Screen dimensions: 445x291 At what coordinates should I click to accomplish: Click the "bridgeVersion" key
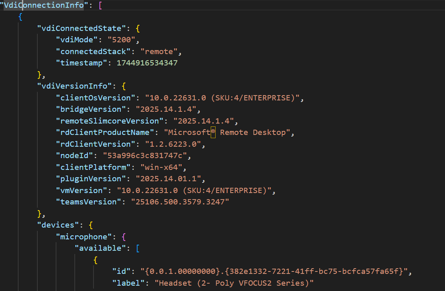pos(91,109)
